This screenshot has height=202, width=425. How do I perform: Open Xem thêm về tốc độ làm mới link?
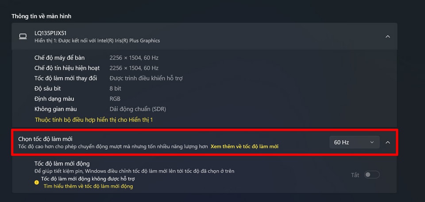point(244,146)
